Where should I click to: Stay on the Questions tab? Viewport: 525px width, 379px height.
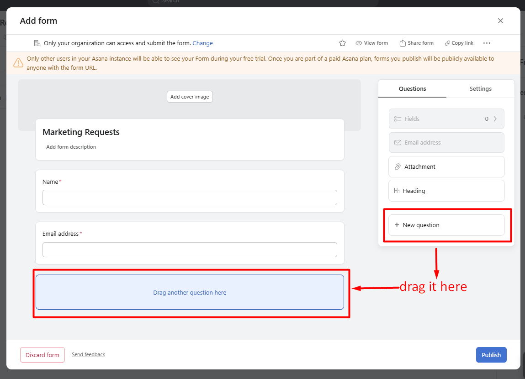(x=412, y=88)
